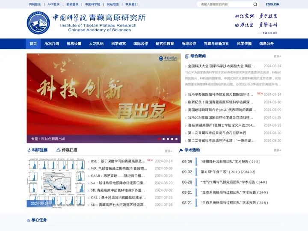Viewport: 308px width, 231px height.
Task: Open news 我所举办第四届可持续发展大数据国际论
Action: click(220, 95)
